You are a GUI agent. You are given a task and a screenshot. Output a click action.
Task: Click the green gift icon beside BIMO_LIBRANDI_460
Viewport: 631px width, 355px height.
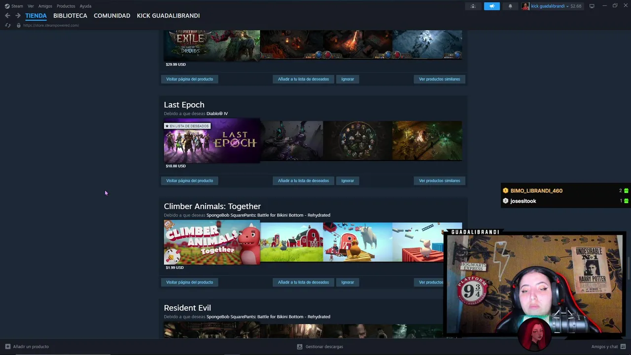[x=626, y=191]
